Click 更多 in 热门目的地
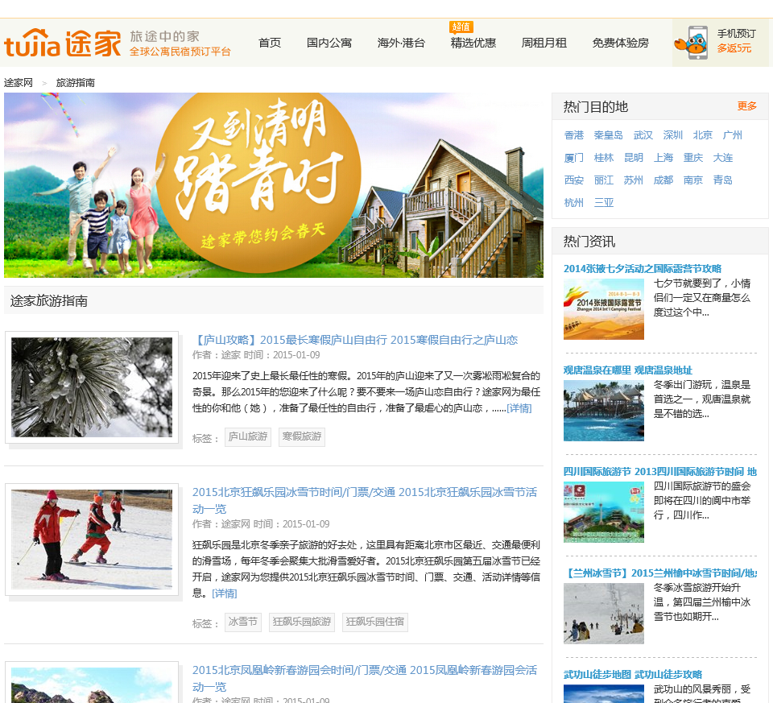 pyautogui.click(x=747, y=106)
